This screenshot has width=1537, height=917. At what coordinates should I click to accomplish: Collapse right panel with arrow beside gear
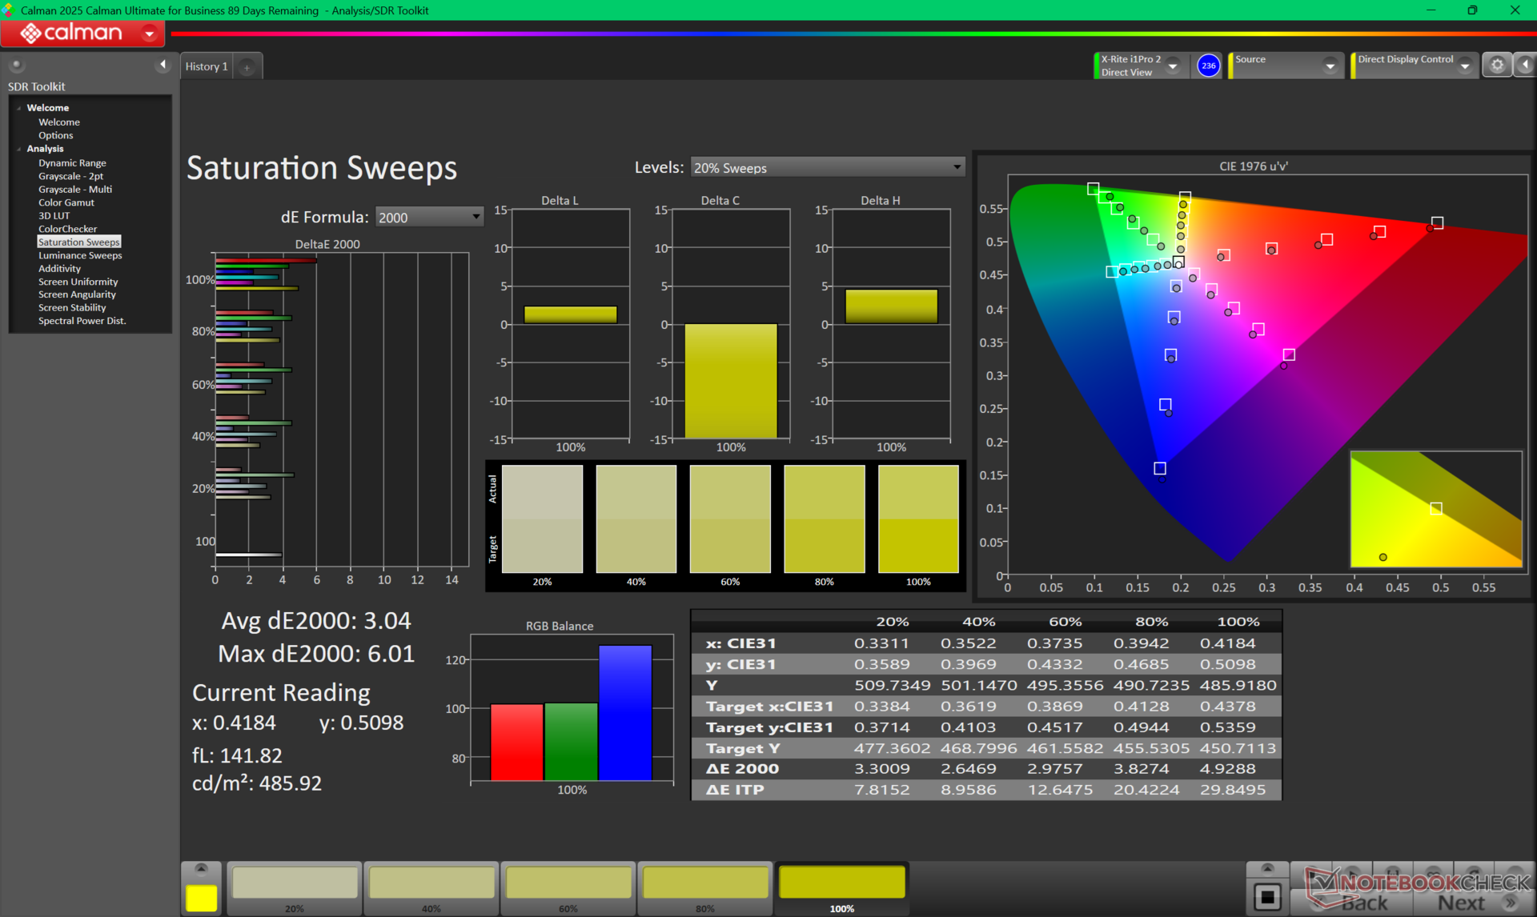click(1525, 66)
